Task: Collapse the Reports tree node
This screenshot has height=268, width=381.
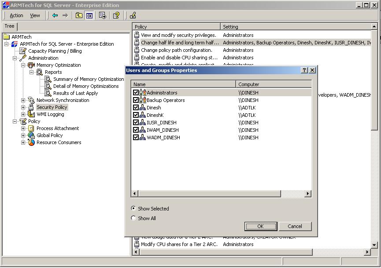Action: [31, 72]
